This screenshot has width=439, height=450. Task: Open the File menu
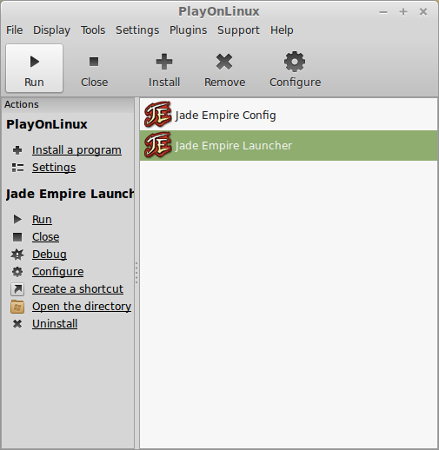15,30
